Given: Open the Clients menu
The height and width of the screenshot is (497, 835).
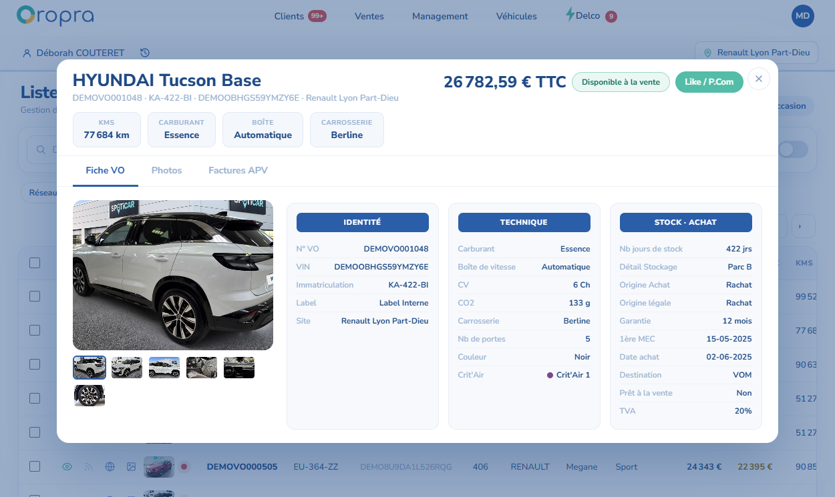Looking at the screenshot, I should coord(289,16).
